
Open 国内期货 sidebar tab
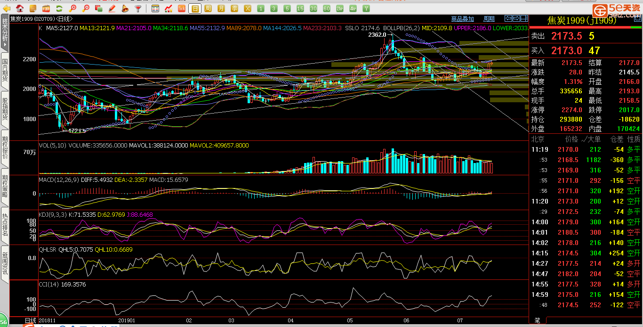pyautogui.click(x=5, y=70)
